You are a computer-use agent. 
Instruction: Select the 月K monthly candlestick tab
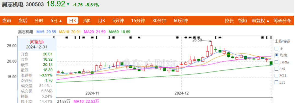(x=101, y=21)
